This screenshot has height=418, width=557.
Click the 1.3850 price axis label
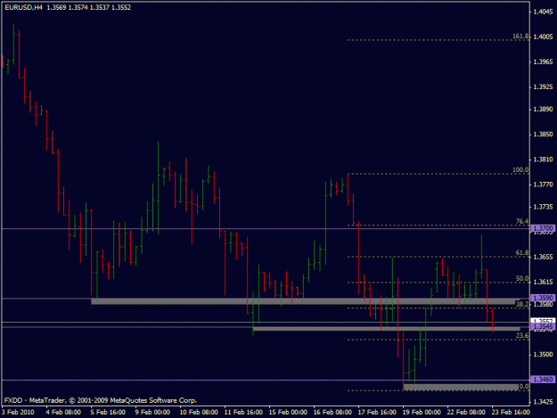543,135
